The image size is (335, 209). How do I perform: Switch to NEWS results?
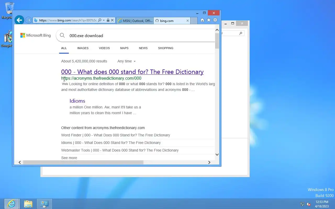pos(143,48)
